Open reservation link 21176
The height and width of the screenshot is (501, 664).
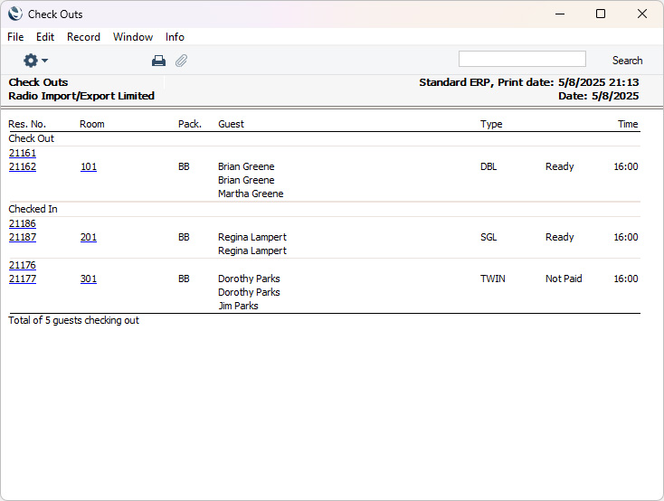pyautogui.click(x=23, y=265)
